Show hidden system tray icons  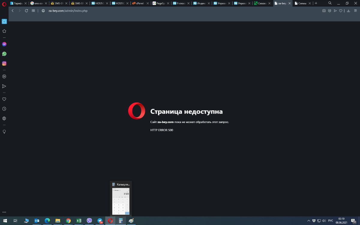point(309,221)
